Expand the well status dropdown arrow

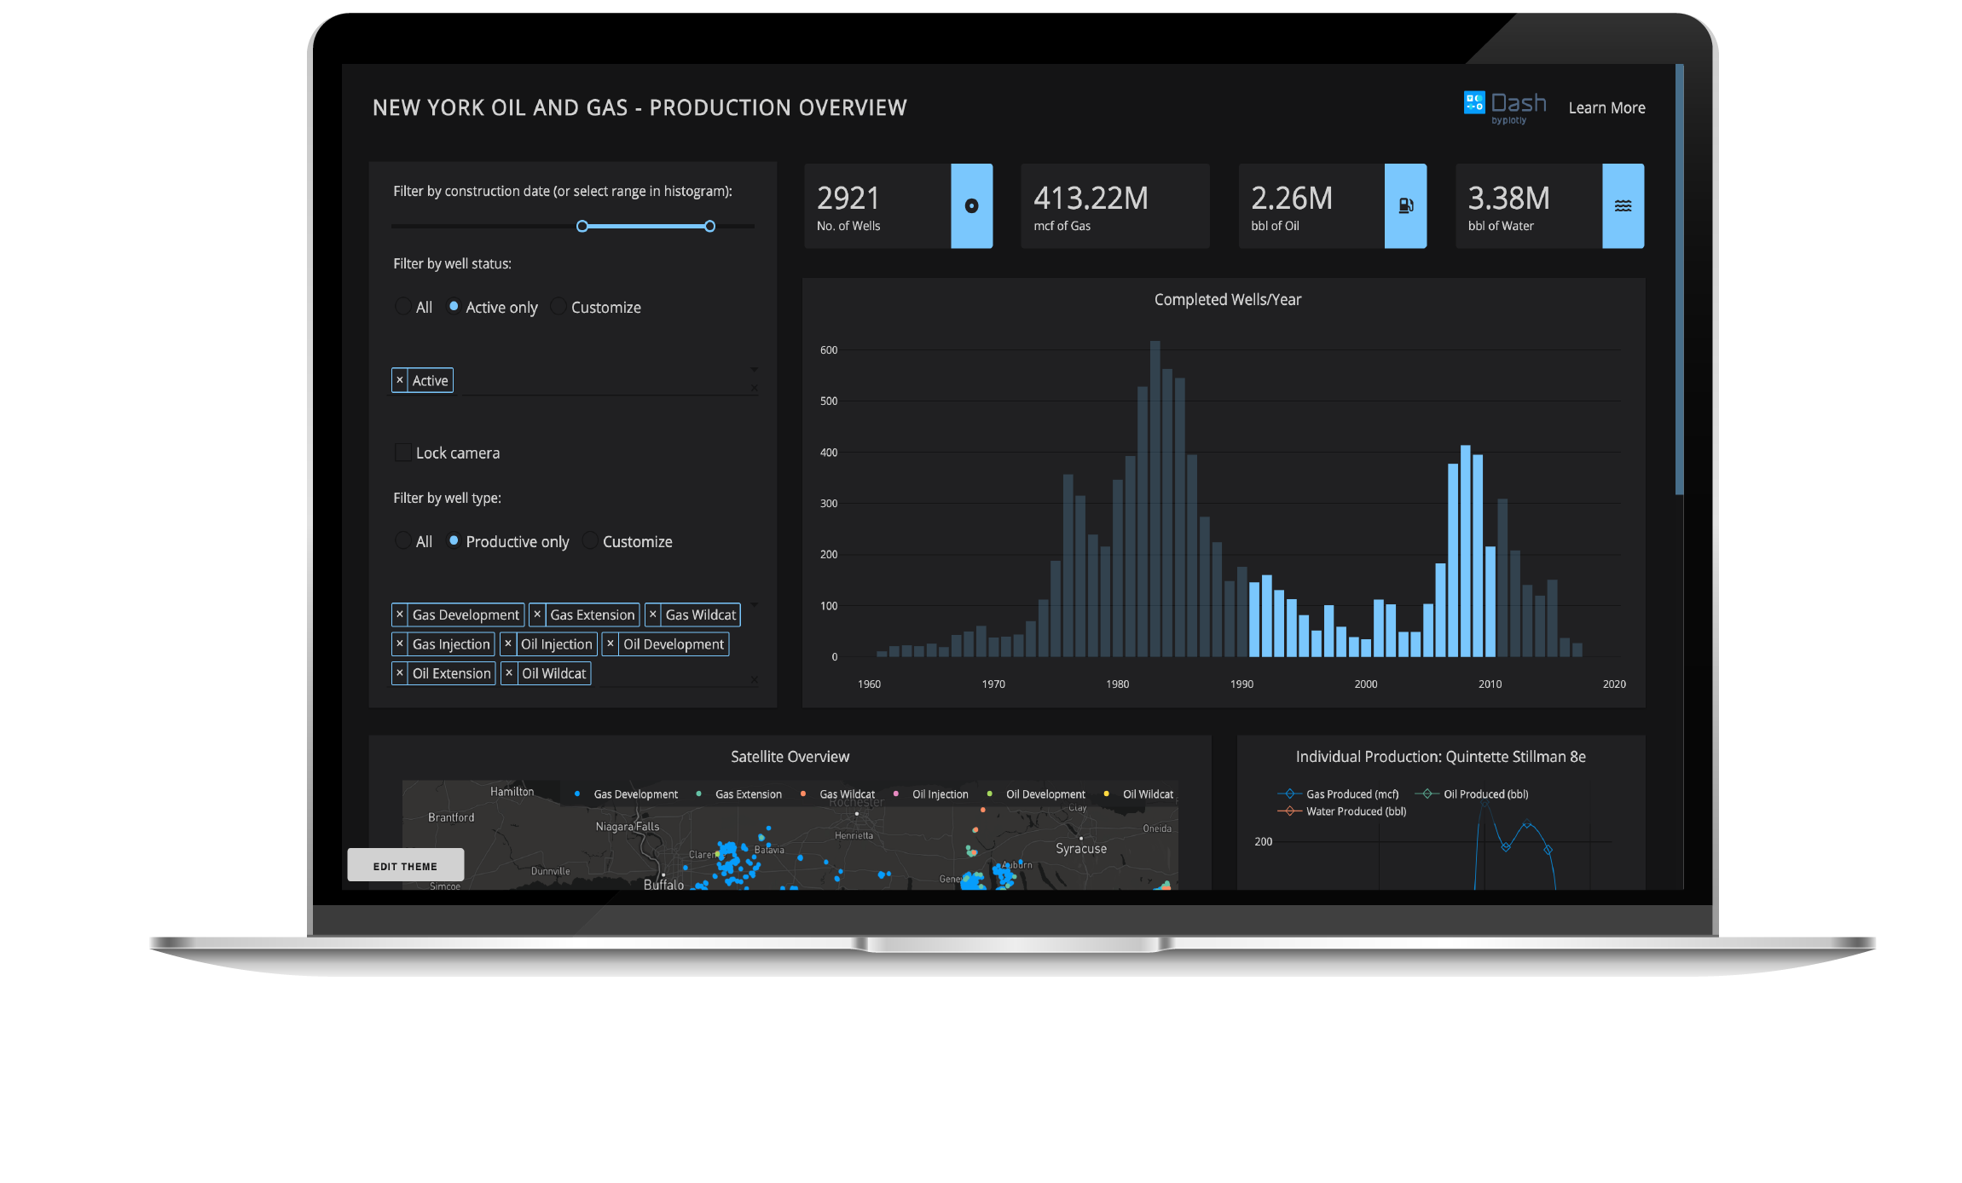(x=754, y=370)
